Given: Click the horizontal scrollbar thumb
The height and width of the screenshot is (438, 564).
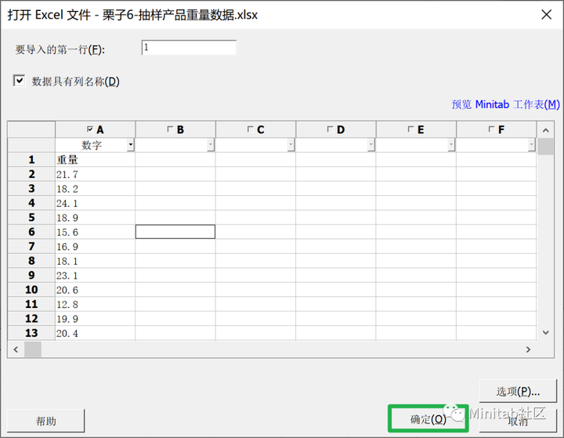Looking at the screenshot, I should 33,349.
